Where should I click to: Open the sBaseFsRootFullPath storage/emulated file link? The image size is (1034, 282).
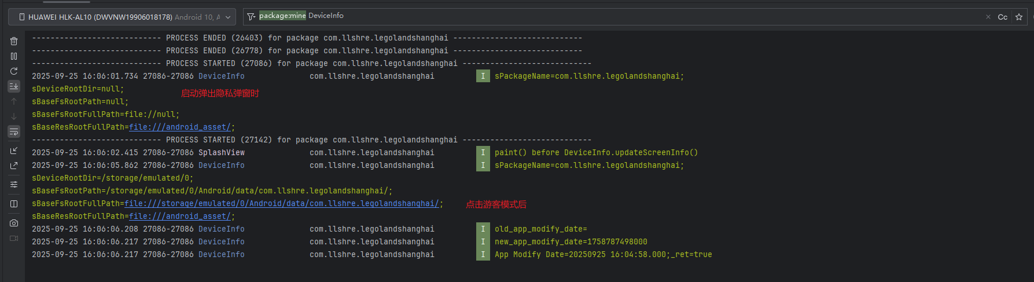click(x=281, y=204)
